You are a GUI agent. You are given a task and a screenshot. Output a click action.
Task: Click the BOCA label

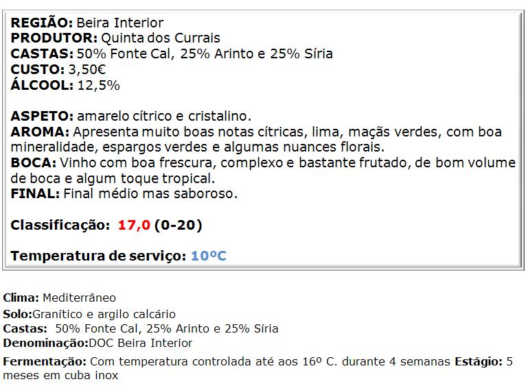(x=34, y=162)
